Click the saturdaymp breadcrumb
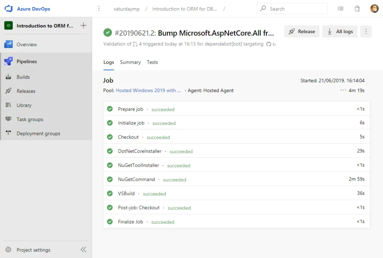383x258 pixels. coord(126,9)
